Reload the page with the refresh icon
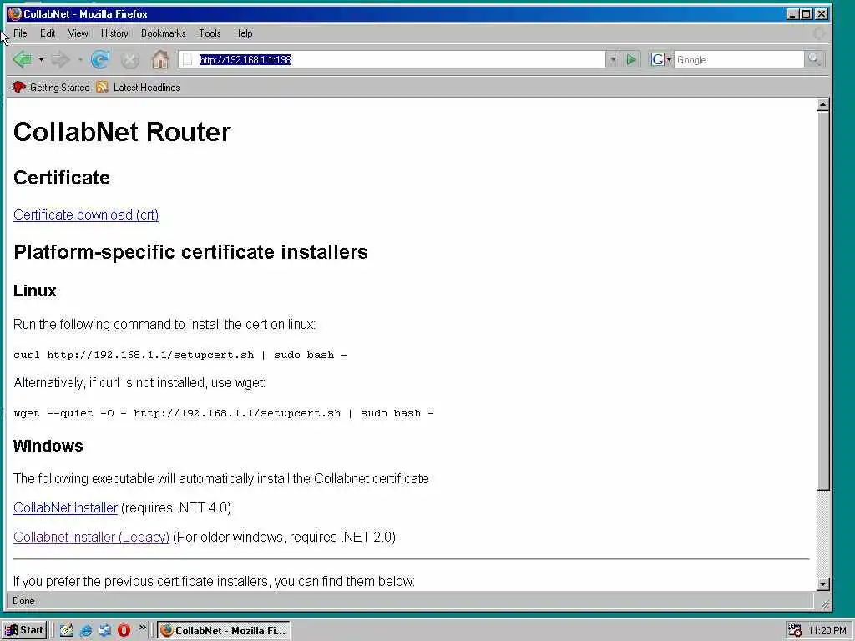This screenshot has width=855, height=641. pyautogui.click(x=100, y=59)
